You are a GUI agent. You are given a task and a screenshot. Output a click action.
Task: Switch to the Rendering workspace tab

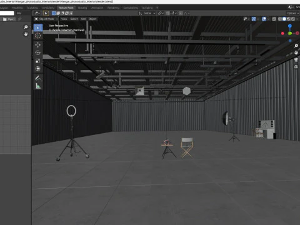(x=113, y=7)
